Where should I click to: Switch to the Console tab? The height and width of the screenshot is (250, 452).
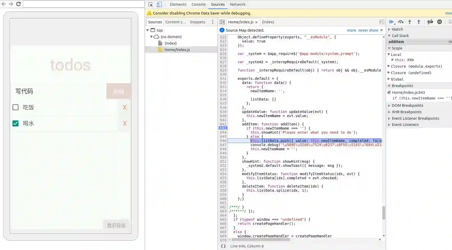tap(198, 4)
